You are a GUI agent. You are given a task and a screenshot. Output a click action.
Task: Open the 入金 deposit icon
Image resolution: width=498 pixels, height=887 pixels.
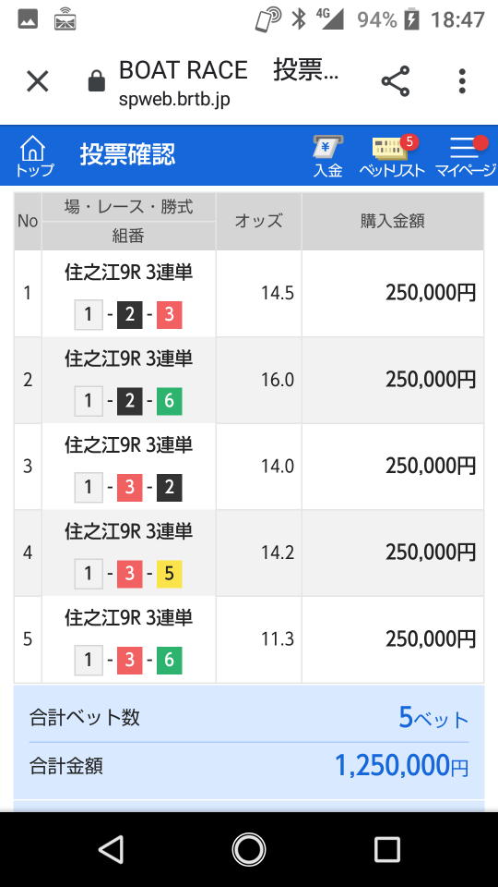pyautogui.click(x=327, y=156)
